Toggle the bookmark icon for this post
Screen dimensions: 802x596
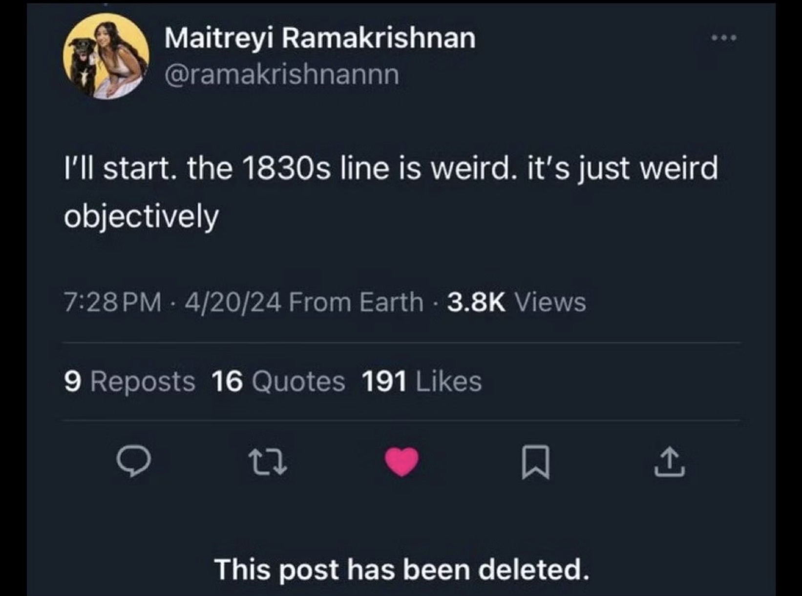[536, 462]
